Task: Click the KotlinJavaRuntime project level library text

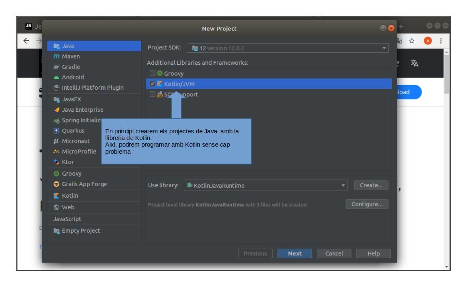Action: click(x=227, y=205)
